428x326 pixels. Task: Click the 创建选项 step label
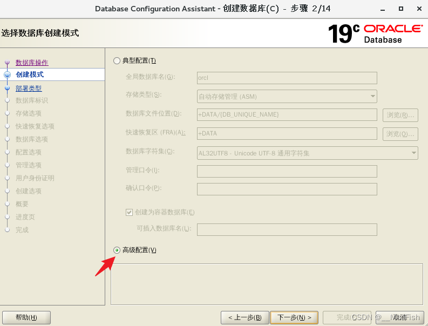tap(29, 191)
